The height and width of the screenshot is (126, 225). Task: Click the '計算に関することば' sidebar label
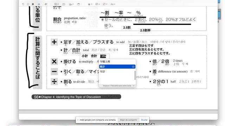click(x=38, y=58)
